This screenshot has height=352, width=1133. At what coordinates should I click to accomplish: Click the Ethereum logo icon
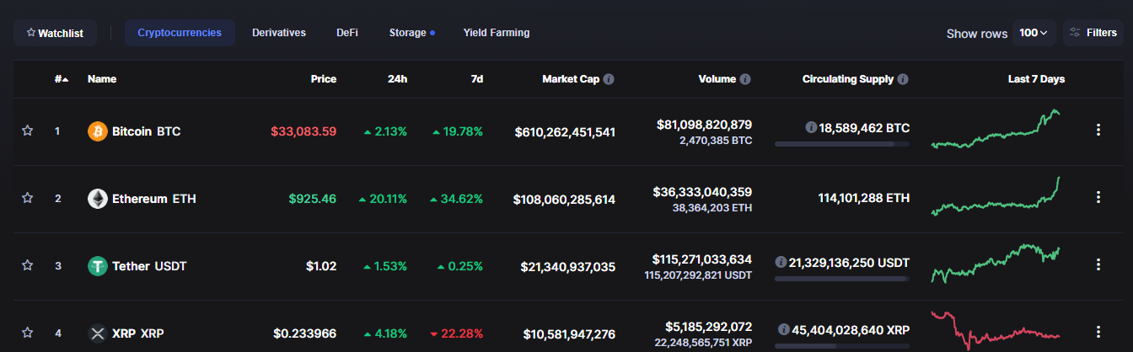pos(98,199)
